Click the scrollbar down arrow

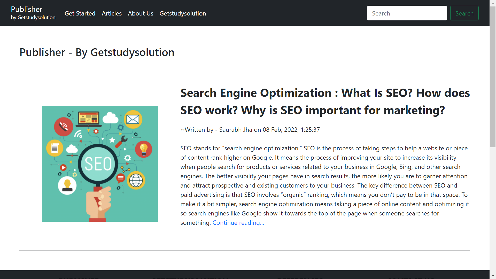[493, 276]
